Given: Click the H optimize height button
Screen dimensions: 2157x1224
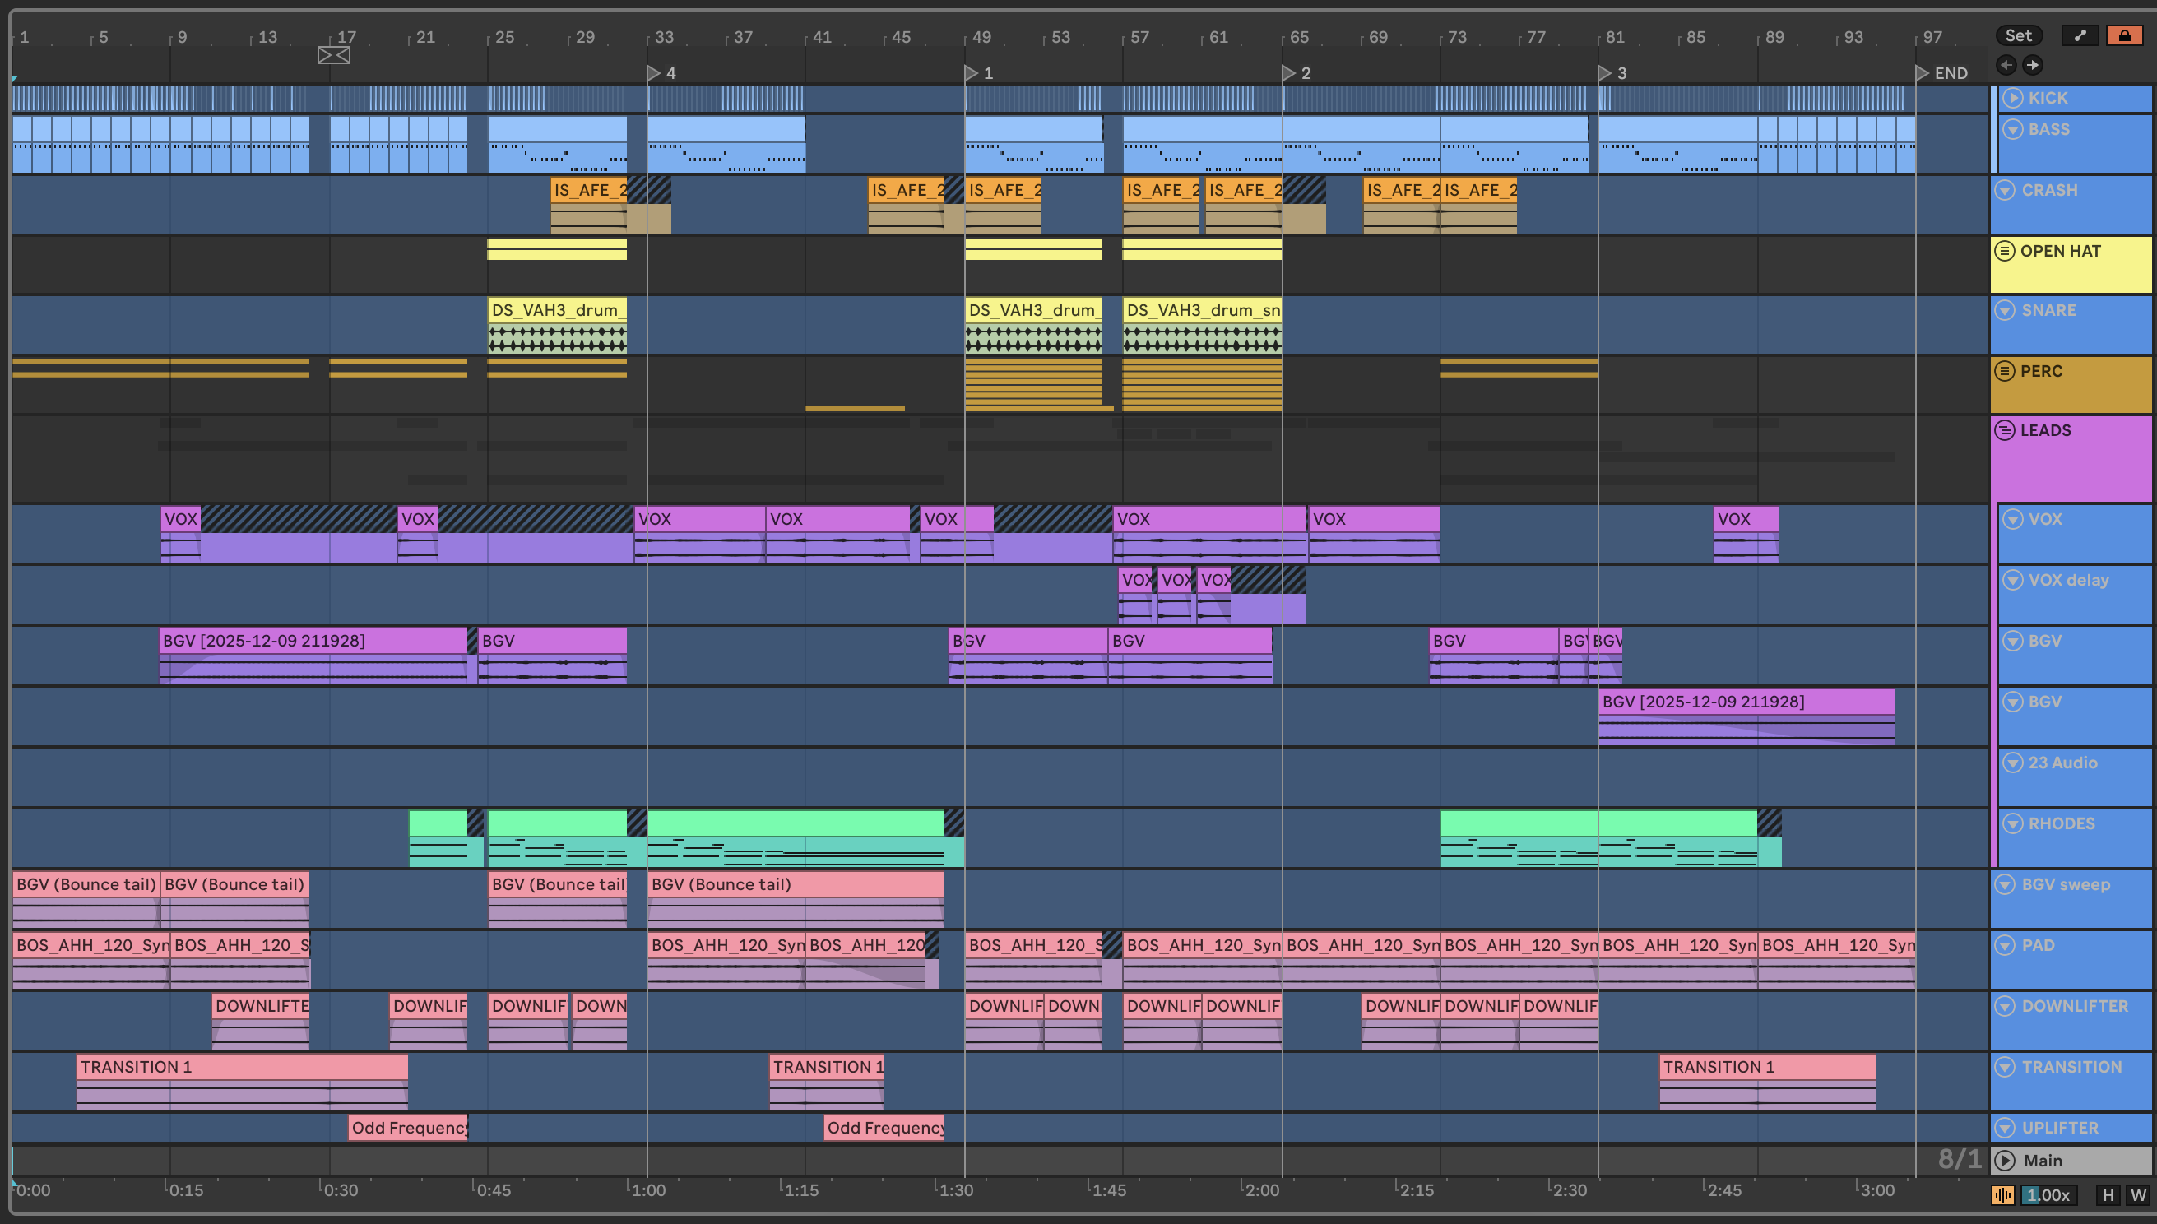Looking at the screenshot, I should click(x=2108, y=1195).
